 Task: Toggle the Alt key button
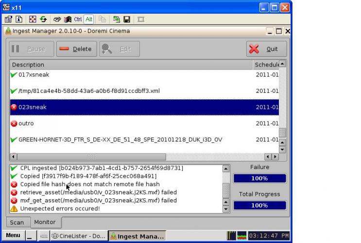tap(89, 19)
